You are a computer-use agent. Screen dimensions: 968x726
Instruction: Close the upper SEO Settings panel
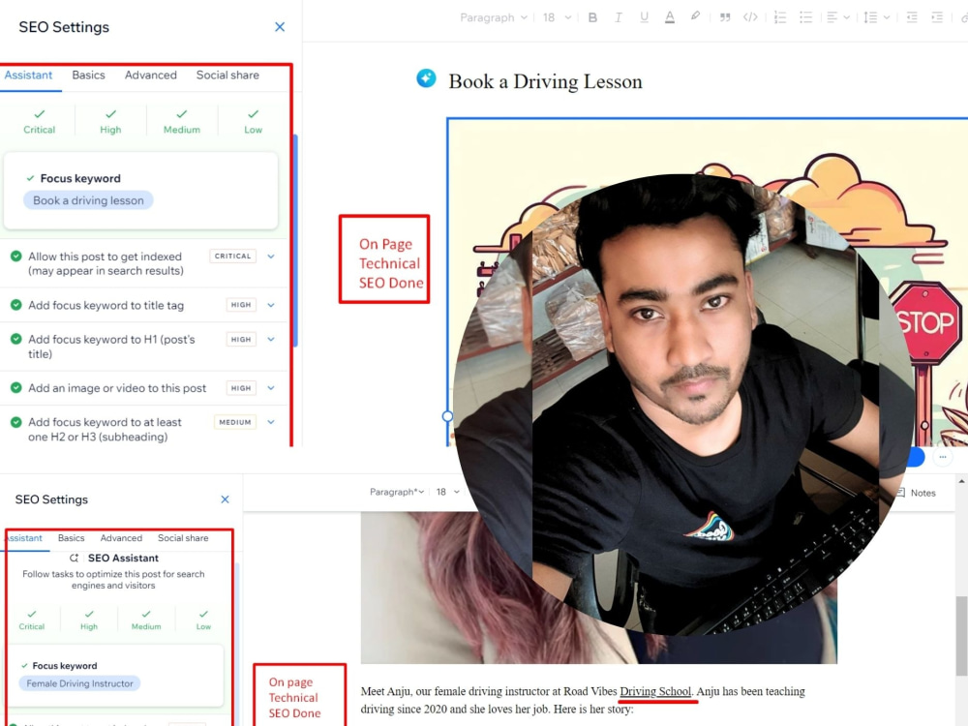[x=280, y=26]
